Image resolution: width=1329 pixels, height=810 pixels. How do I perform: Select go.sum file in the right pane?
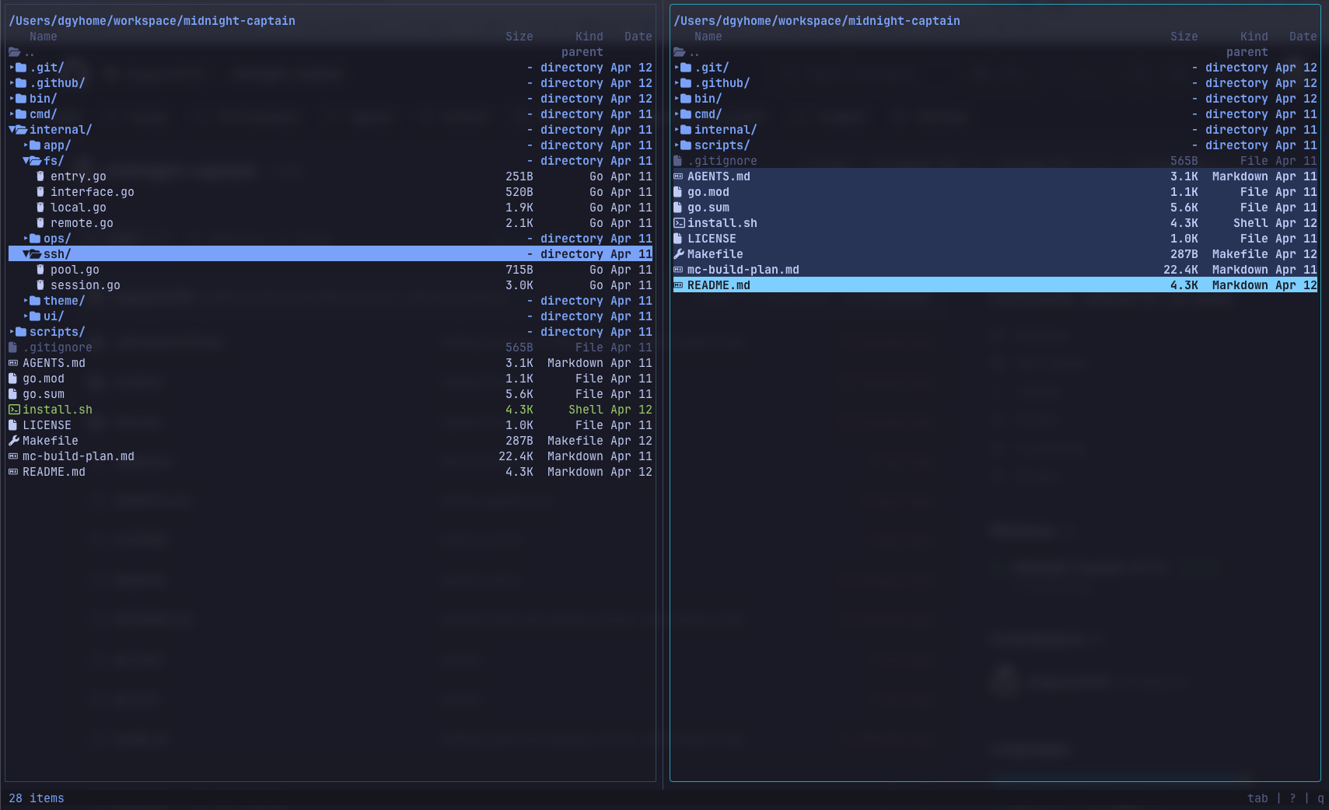point(708,208)
